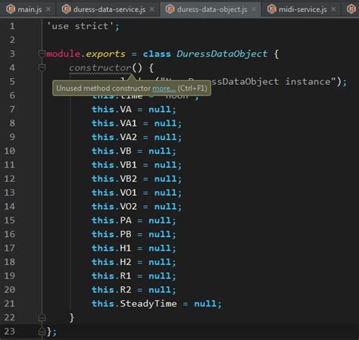359x340 pixels.
Task: Click the 'use strict' string on line 1
Action: tap(80, 27)
